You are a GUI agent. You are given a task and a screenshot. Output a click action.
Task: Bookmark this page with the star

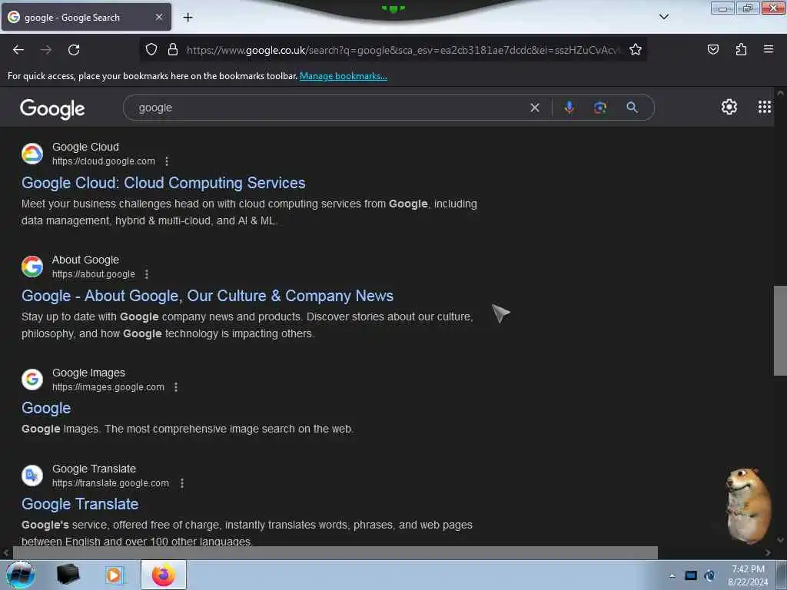[x=636, y=50]
